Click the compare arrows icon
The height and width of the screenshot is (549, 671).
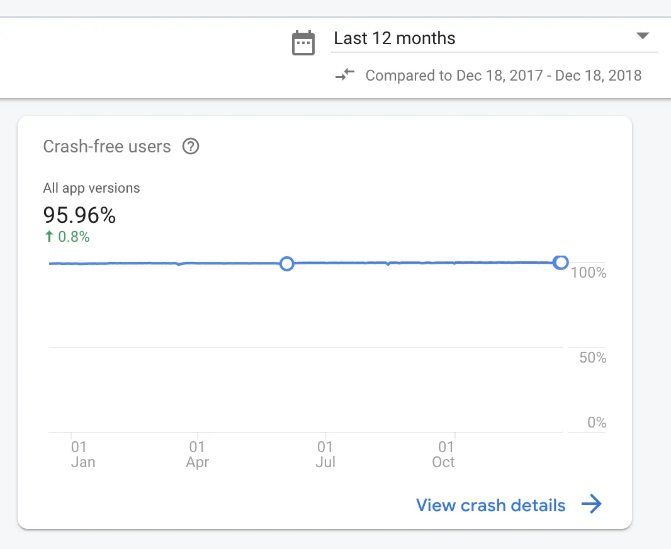coord(345,76)
